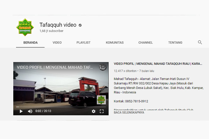Open the video settings gear

(94, 111)
